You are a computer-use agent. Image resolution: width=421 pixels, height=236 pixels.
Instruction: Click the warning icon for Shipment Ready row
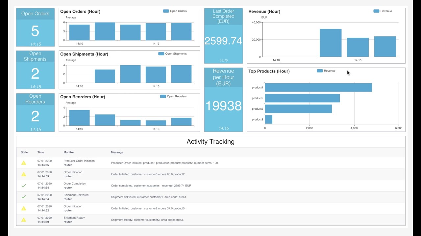coord(24,220)
